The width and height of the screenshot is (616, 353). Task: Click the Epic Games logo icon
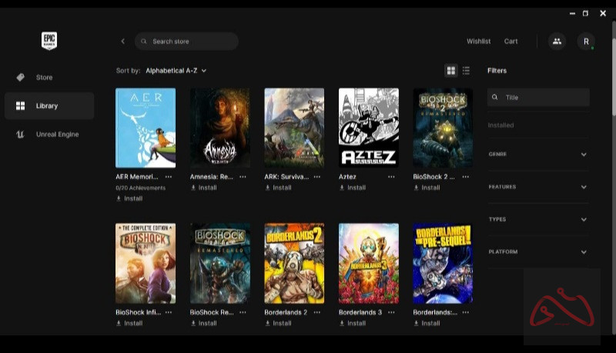point(50,41)
